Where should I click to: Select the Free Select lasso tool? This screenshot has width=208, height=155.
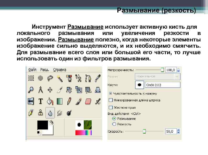tap(50, 78)
